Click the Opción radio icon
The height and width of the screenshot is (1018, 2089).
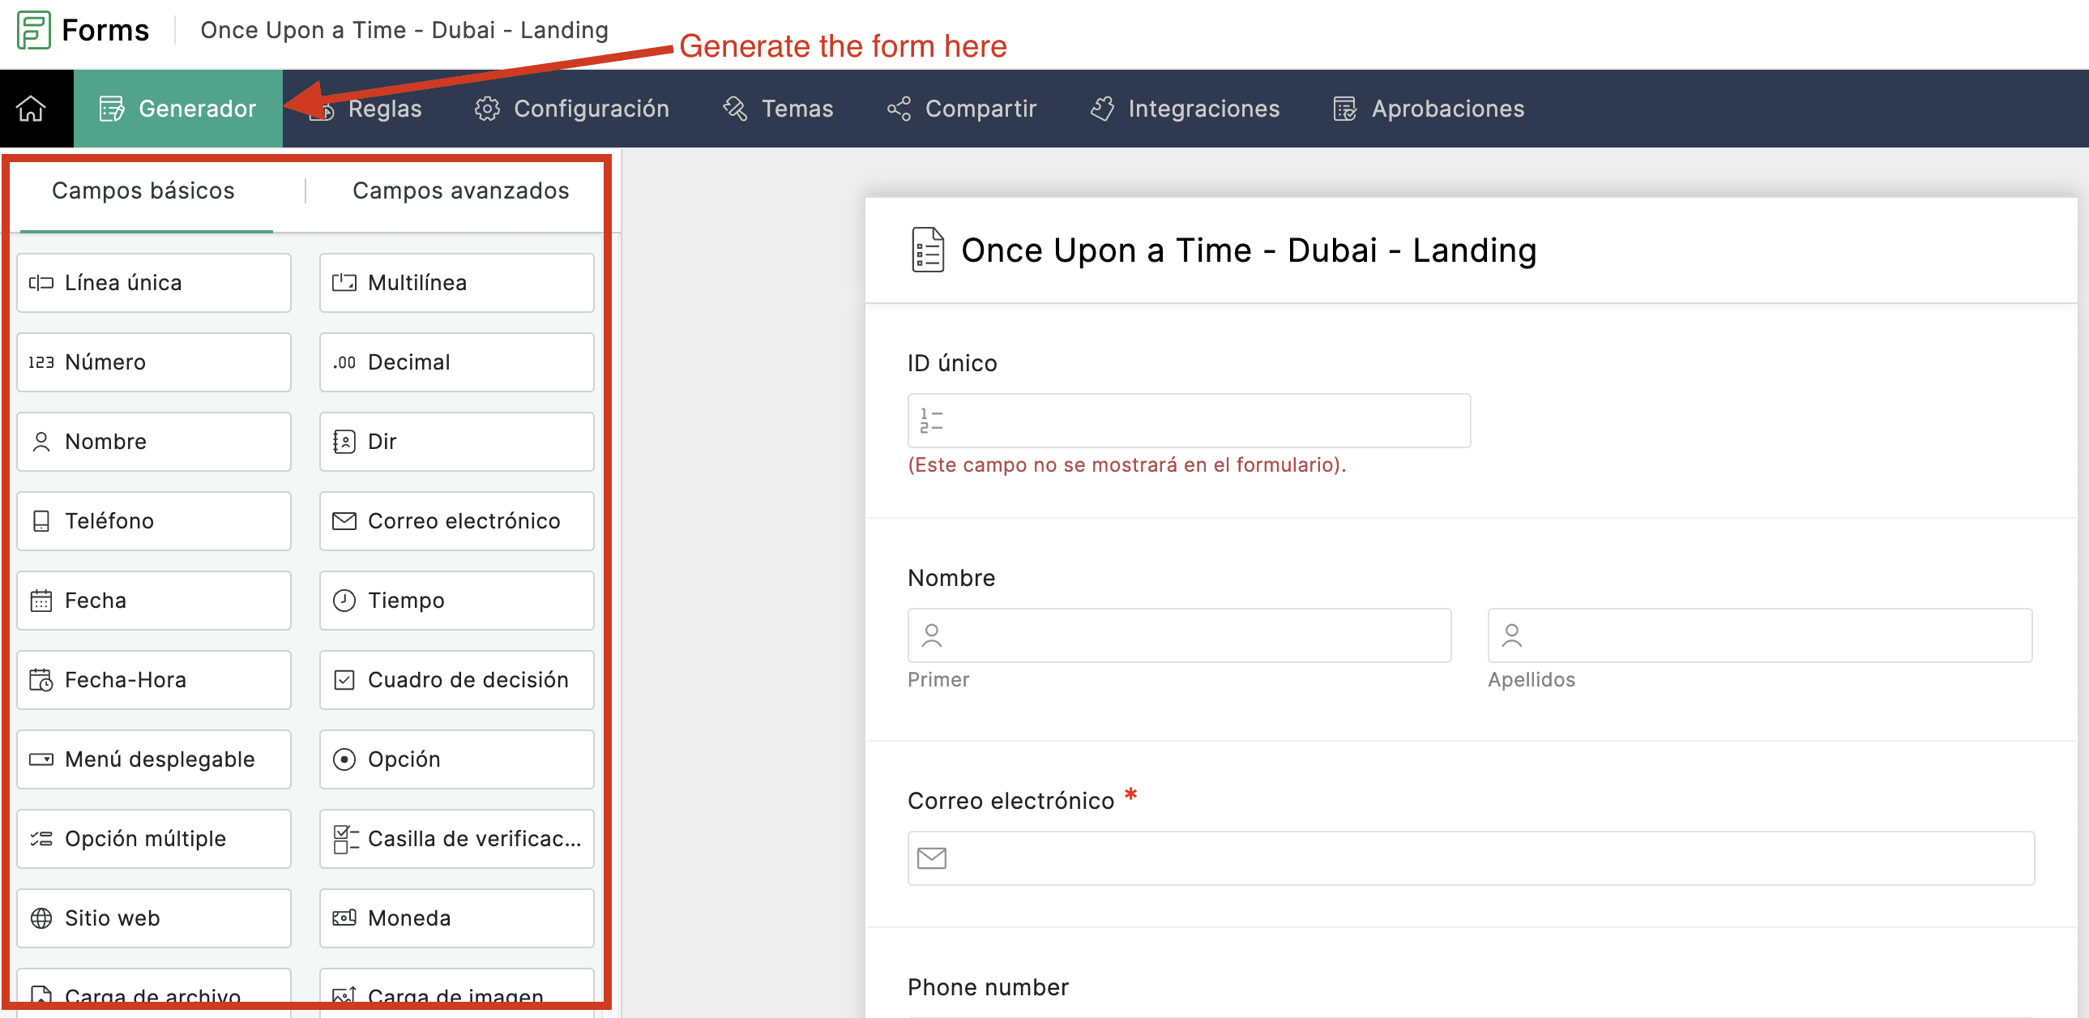tap(344, 759)
